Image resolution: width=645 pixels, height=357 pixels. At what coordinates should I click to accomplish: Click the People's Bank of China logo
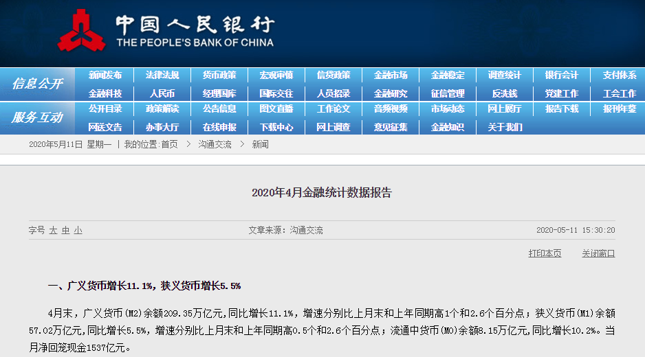pyautogui.click(x=166, y=31)
